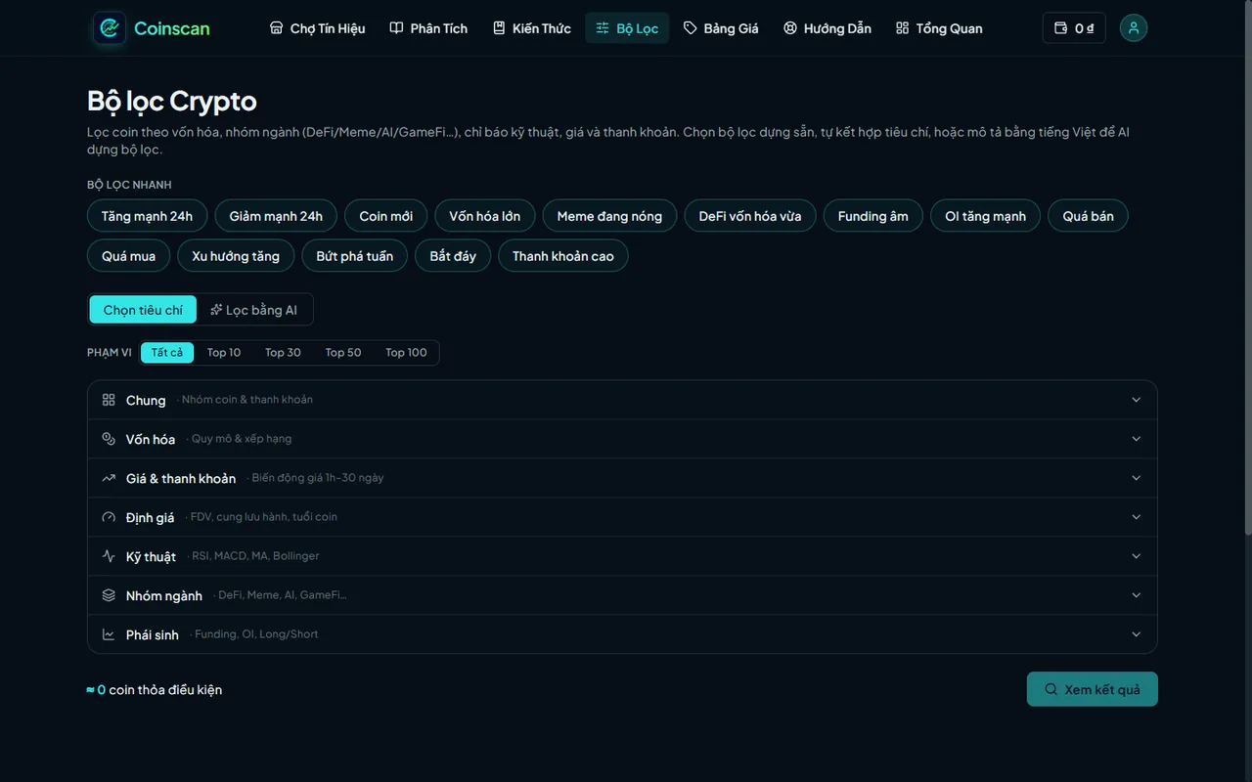The image size is (1252, 782).
Task: Click the BỘ LỌC NHANH label
Action: (129, 185)
